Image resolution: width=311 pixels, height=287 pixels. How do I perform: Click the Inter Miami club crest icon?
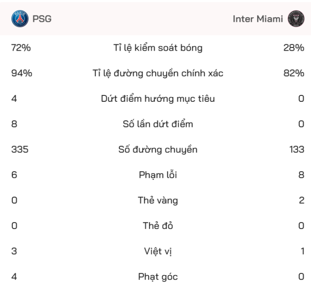pos(296,19)
